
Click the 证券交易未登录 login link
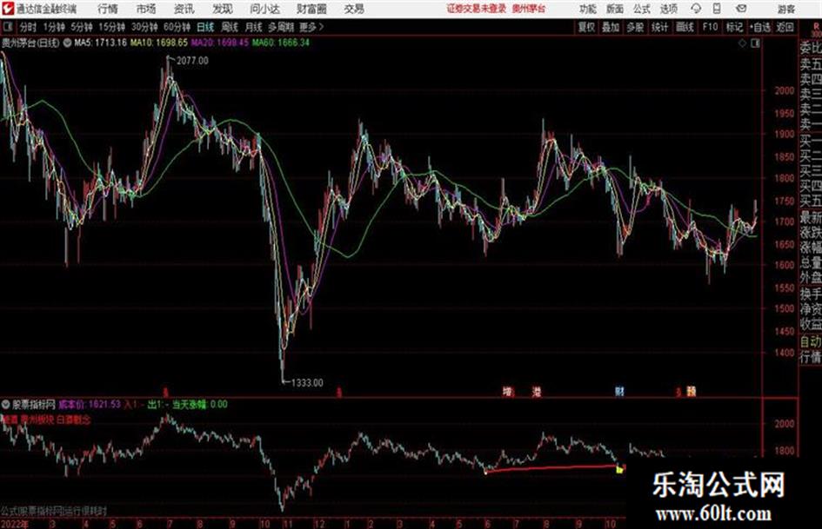[x=477, y=9]
